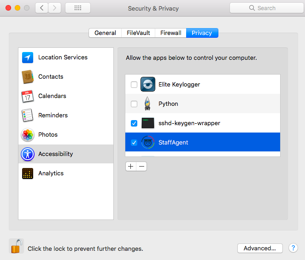The height and width of the screenshot is (260, 305).
Task: Focus the Search field
Action: (266, 8)
